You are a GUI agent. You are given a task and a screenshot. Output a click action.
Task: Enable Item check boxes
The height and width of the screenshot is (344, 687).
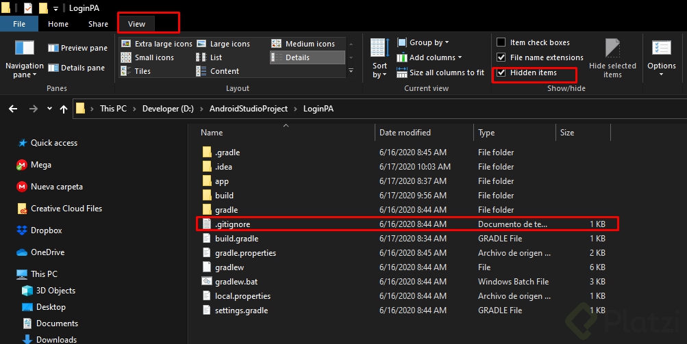[501, 43]
